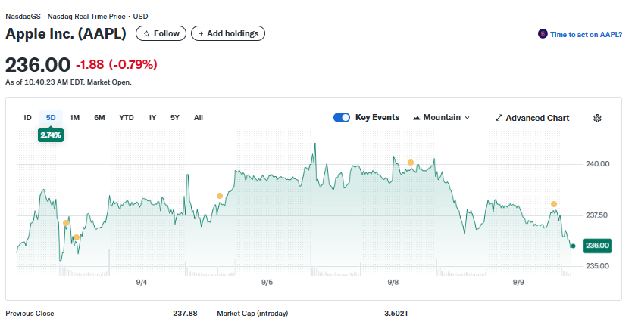635x319 pixels.
Task: Click the 2.74% five-day change badge
Action: click(x=51, y=135)
